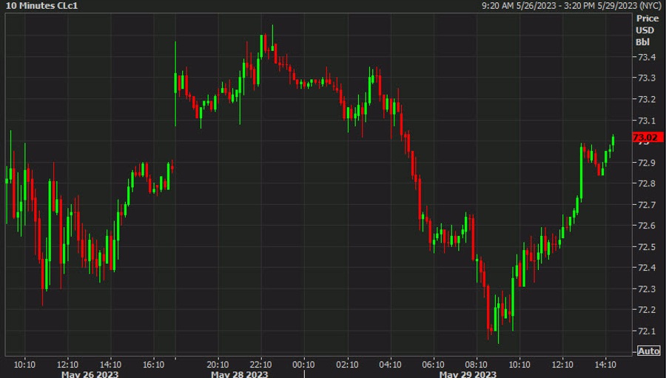This screenshot has height=378, width=666.
Task: Click the Auto scale button
Action: tap(648, 351)
